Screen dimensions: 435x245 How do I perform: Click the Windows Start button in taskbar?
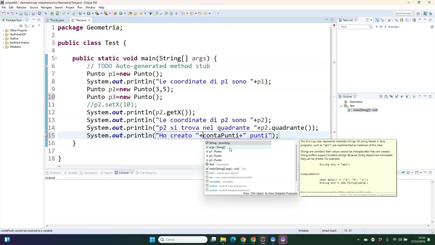[x=152, y=240]
